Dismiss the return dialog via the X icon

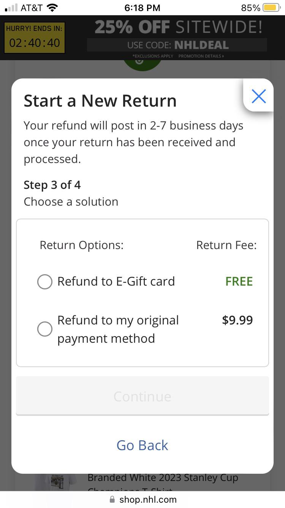(x=259, y=96)
